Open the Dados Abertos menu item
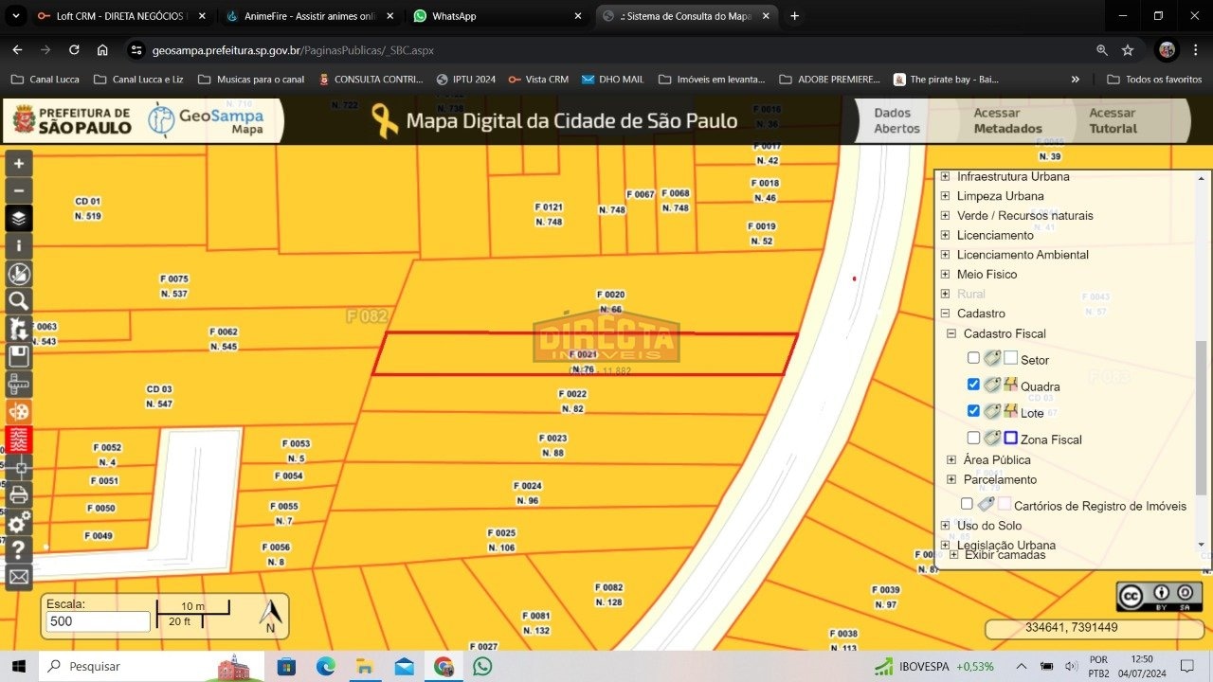This screenshot has height=682, width=1213. click(x=896, y=120)
